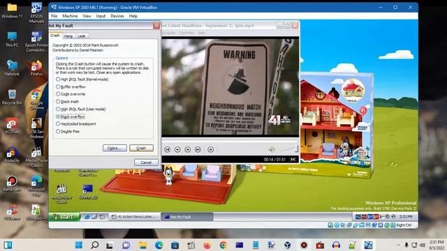This screenshot has width=447, height=251.
Task: Skip to next track in media player
Action: [x=198, y=149]
